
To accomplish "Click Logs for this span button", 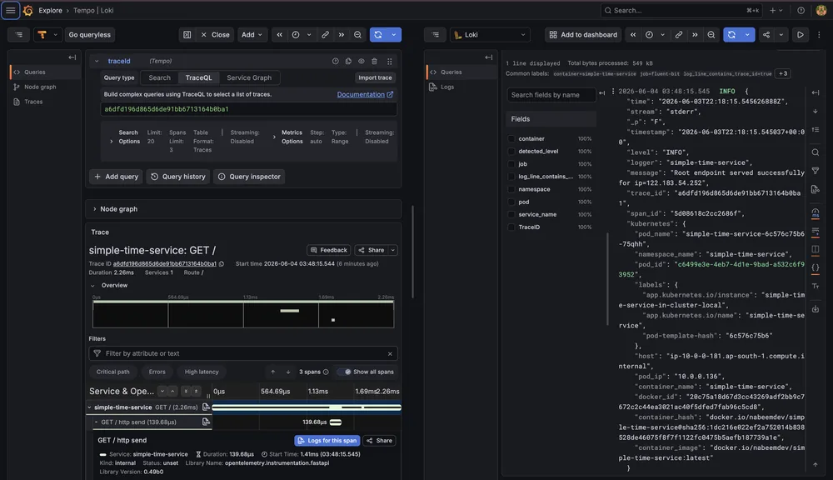I will coord(327,441).
